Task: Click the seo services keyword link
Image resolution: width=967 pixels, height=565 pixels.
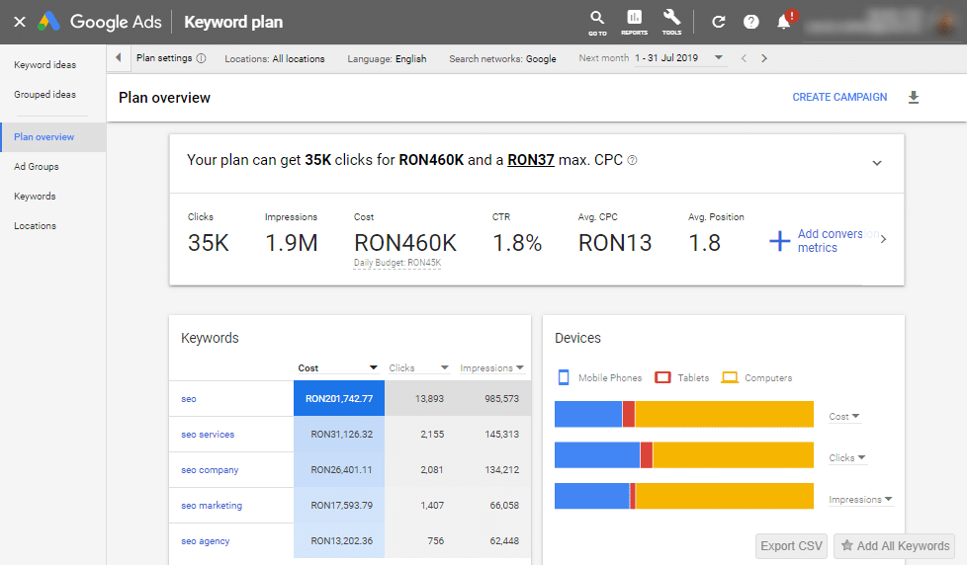Action: coord(208,435)
